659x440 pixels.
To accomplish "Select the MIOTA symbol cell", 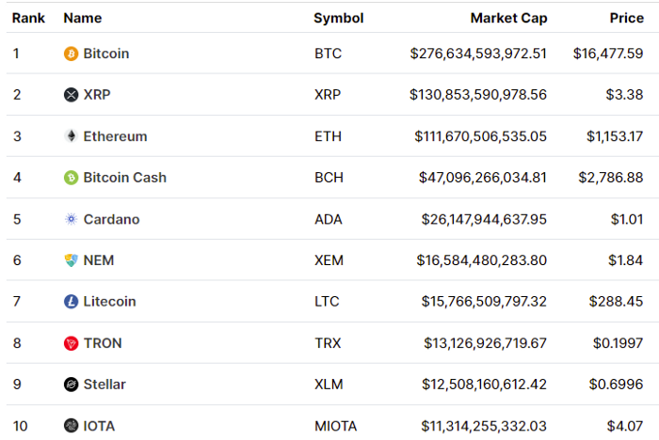I will pyautogui.click(x=335, y=426).
